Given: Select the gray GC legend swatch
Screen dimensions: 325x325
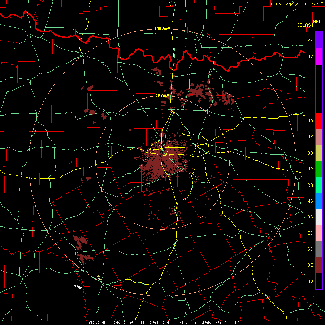Looking at the screenshot, I should click(x=319, y=249).
